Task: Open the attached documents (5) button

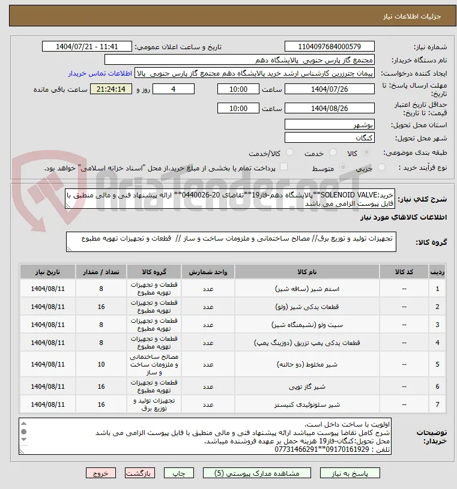Action: click(x=256, y=473)
